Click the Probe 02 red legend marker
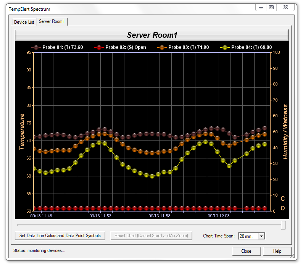The image size is (303, 268). 99,48
